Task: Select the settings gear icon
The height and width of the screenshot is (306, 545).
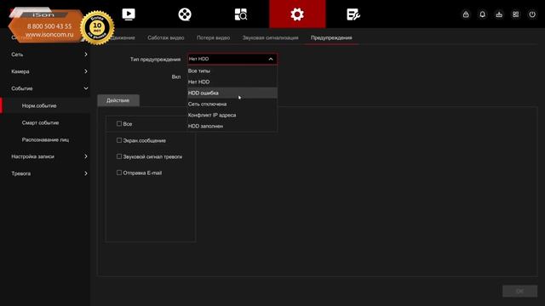Action: click(x=297, y=14)
